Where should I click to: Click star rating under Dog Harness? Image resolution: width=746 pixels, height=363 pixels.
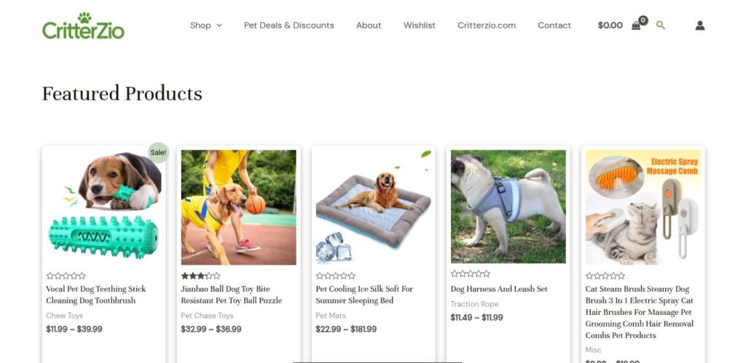pyautogui.click(x=470, y=274)
